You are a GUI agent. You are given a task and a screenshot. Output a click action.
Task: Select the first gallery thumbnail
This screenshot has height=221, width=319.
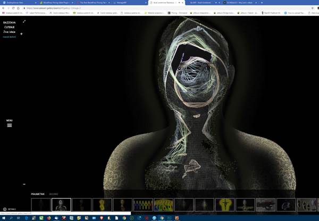[x=41, y=205]
